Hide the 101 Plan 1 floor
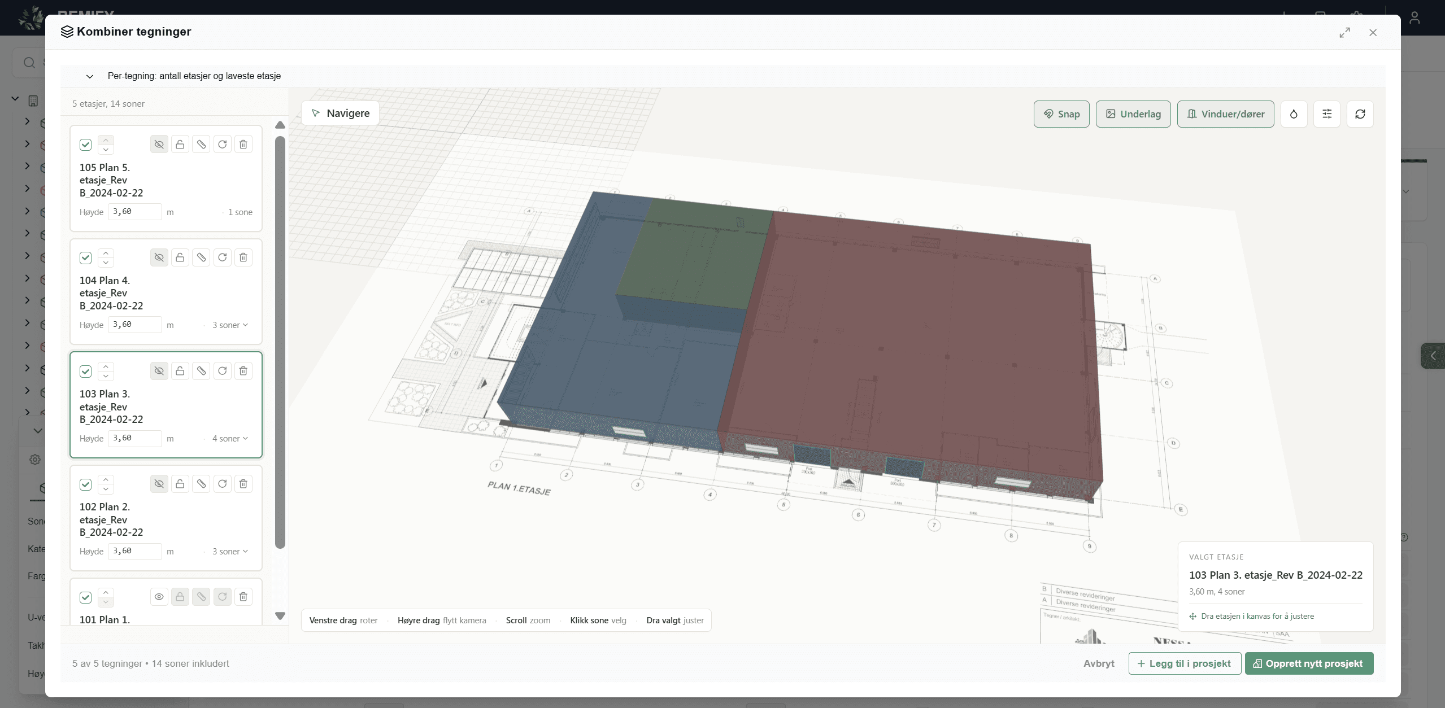The width and height of the screenshot is (1445, 708). 159,597
